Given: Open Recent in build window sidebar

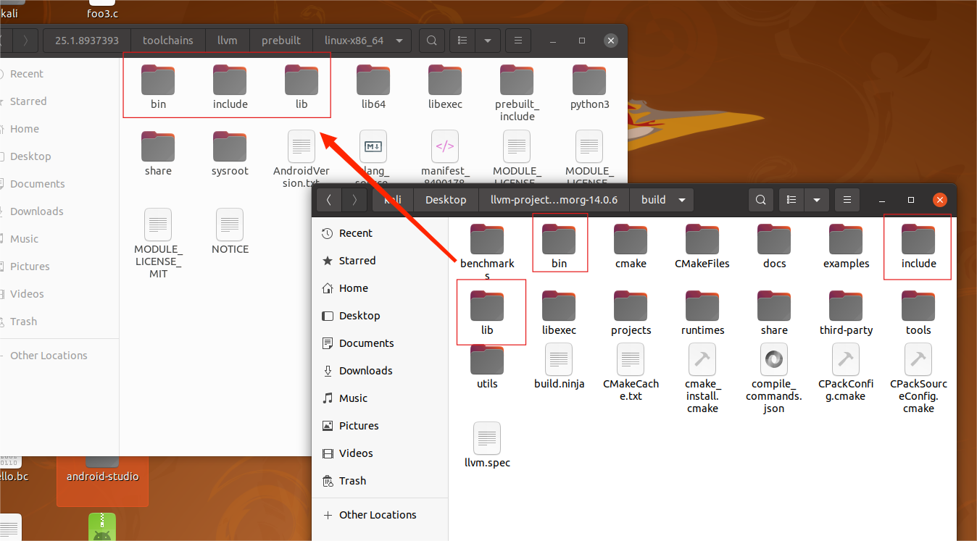Looking at the screenshot, I should click(380, 233).
